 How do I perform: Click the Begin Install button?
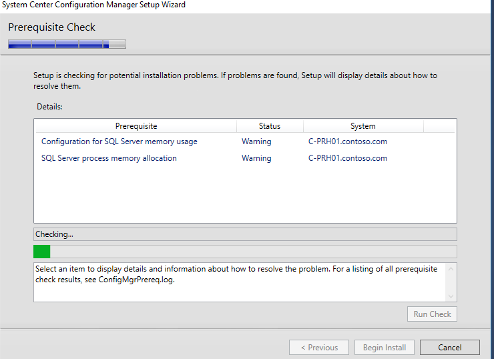pyautogui.click(x=385, y=348)
